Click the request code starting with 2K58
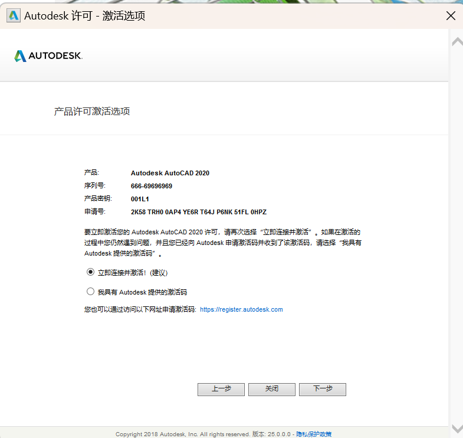 199,212
